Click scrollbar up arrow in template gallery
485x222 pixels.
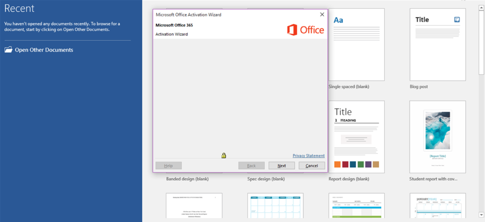[481, 8]
